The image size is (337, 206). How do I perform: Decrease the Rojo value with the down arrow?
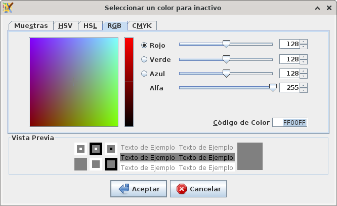[304, 47]
